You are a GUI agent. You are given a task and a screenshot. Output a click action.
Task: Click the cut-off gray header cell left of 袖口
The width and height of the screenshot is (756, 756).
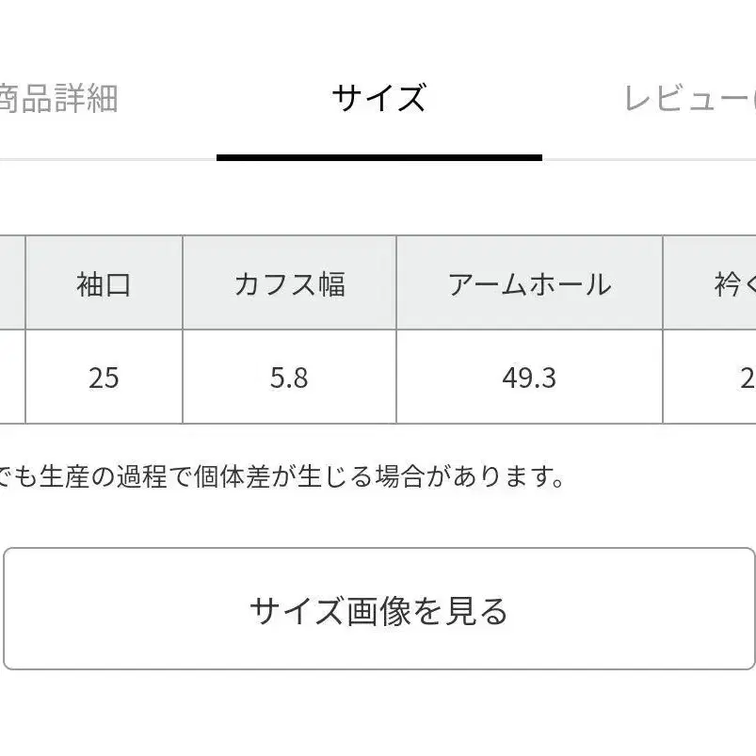[x=11, y=283]
